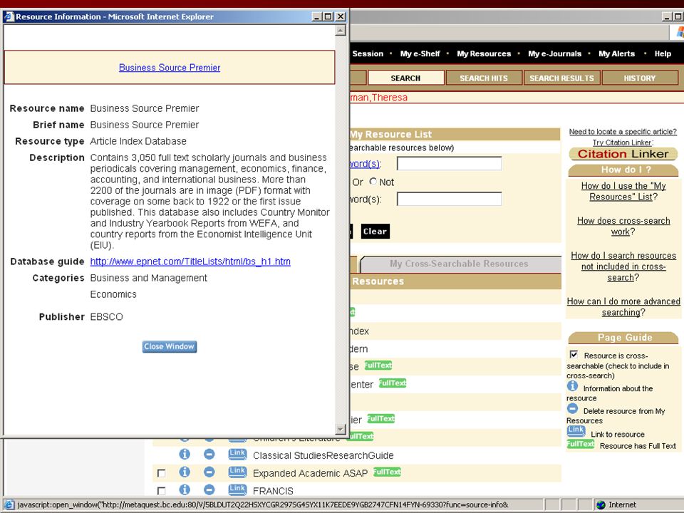Open Link icon for Classical StudiesResearchGuide

tap(237, 454)
